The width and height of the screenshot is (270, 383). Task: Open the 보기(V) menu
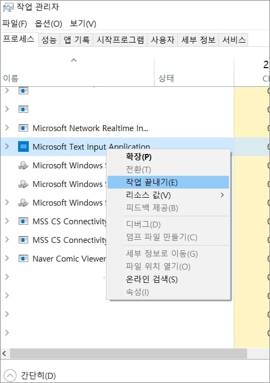pyautogui.click(x=83, y=23)
